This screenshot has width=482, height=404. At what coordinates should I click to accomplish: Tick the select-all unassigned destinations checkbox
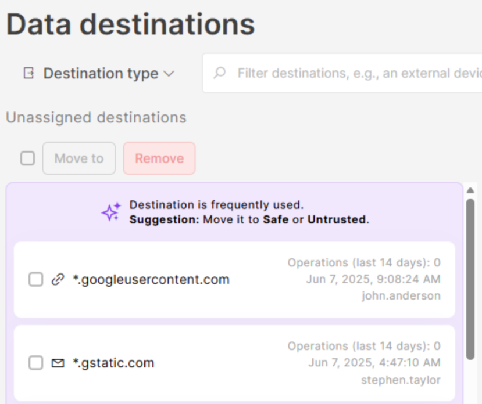click(x=27, y=158)
